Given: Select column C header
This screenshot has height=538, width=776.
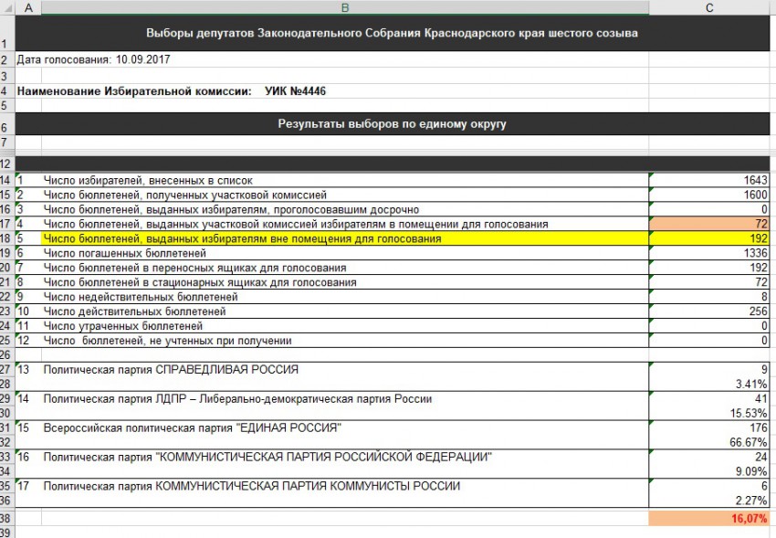Looking at the screenshot, I should [x=709, y=7].
